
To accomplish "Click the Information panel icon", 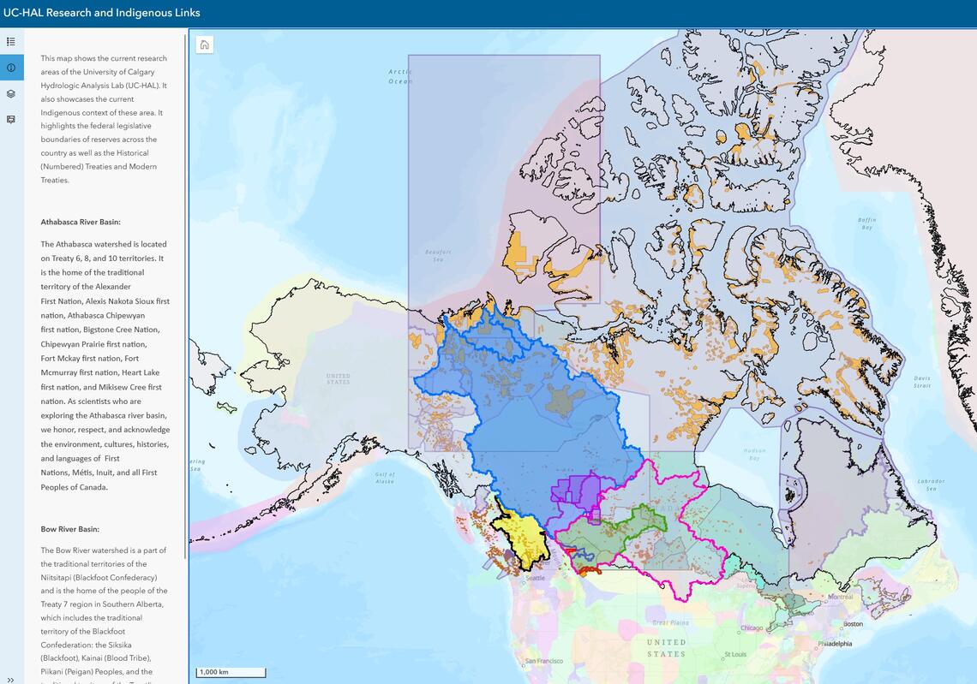I will tap(11, 68).
